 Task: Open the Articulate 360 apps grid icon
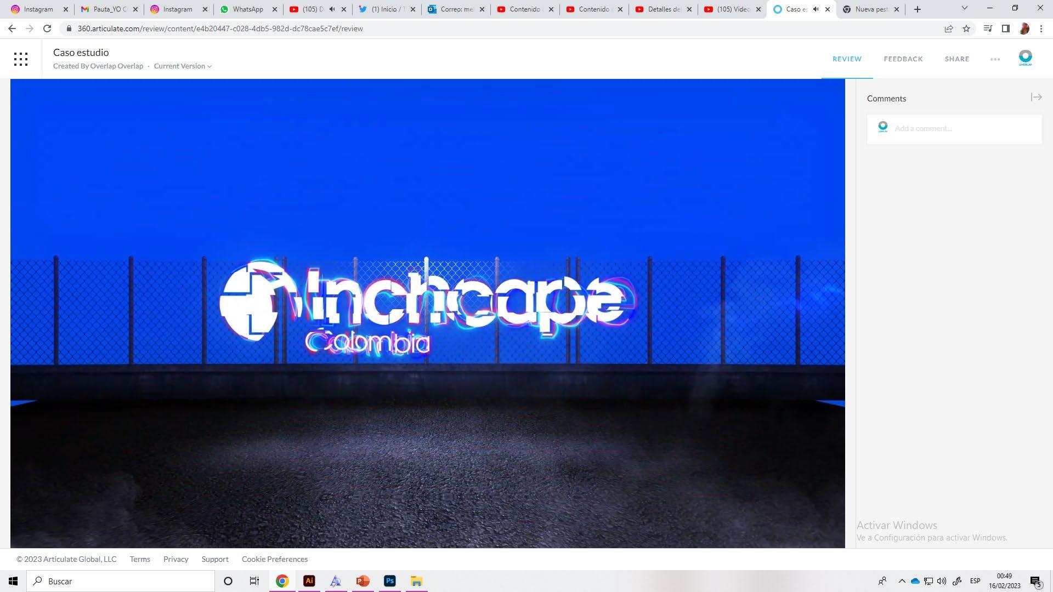21,59
